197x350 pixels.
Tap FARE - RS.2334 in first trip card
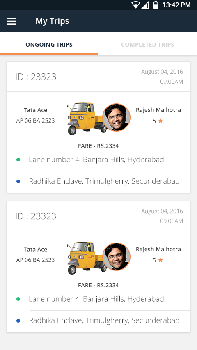[98, 146]
